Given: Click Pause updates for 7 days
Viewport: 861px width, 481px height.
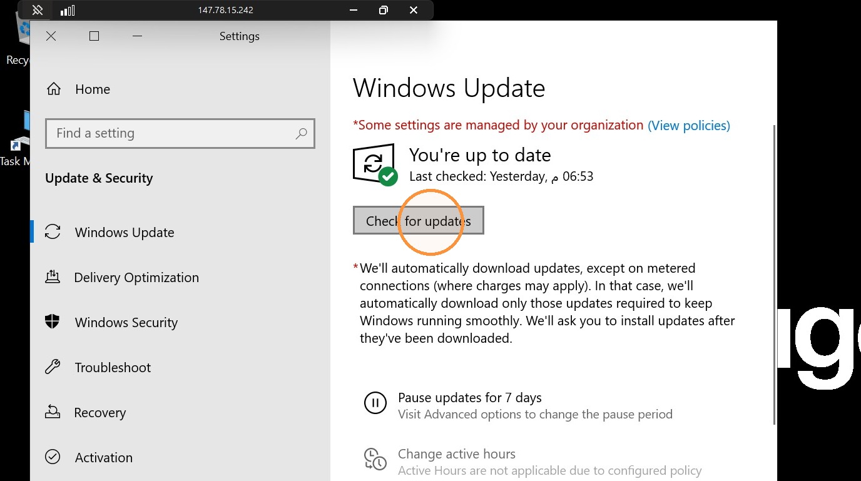Looking at the screenshot, I should point(470,398).
